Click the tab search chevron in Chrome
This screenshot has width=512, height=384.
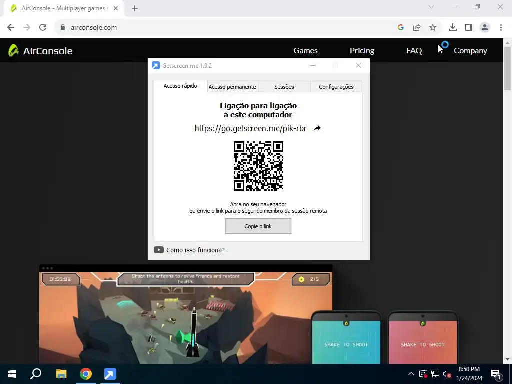point(431,7)
